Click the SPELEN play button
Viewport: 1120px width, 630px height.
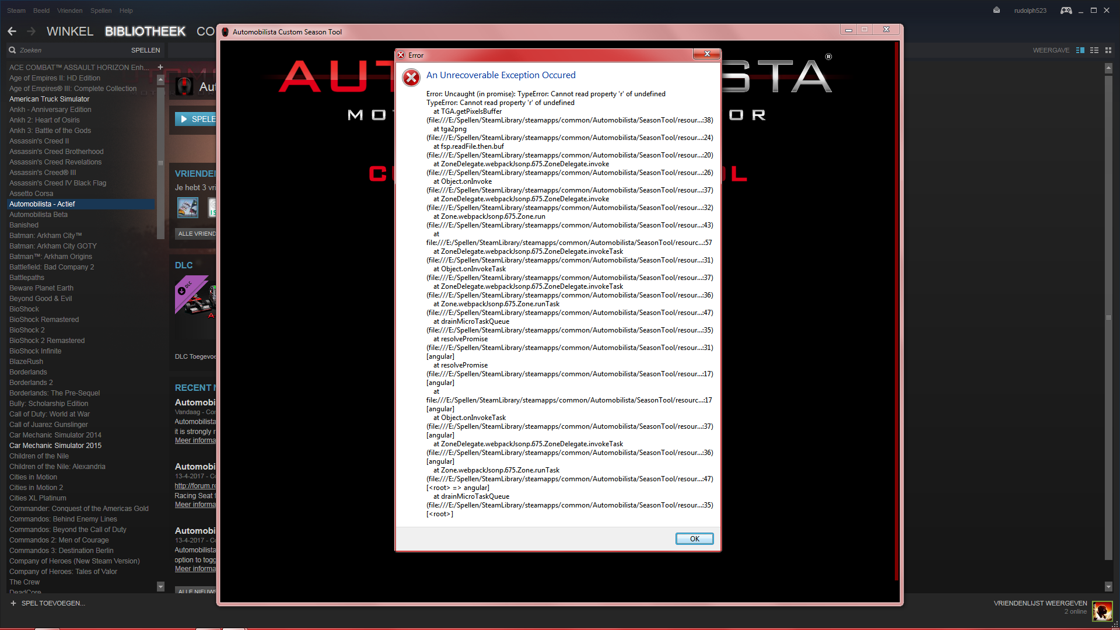coord(196,119)
